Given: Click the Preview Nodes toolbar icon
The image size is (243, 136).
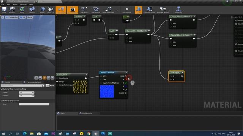Looking at the screenshot, I should click(163, 10).
